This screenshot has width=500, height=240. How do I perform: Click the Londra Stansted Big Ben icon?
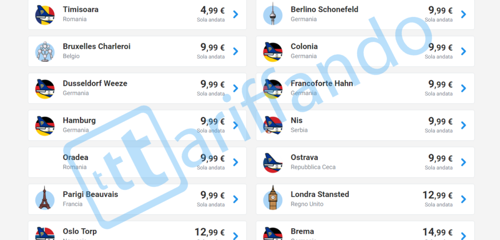[273, 199]
